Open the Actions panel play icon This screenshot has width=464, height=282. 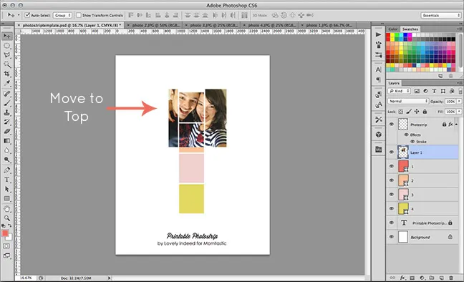378,35
